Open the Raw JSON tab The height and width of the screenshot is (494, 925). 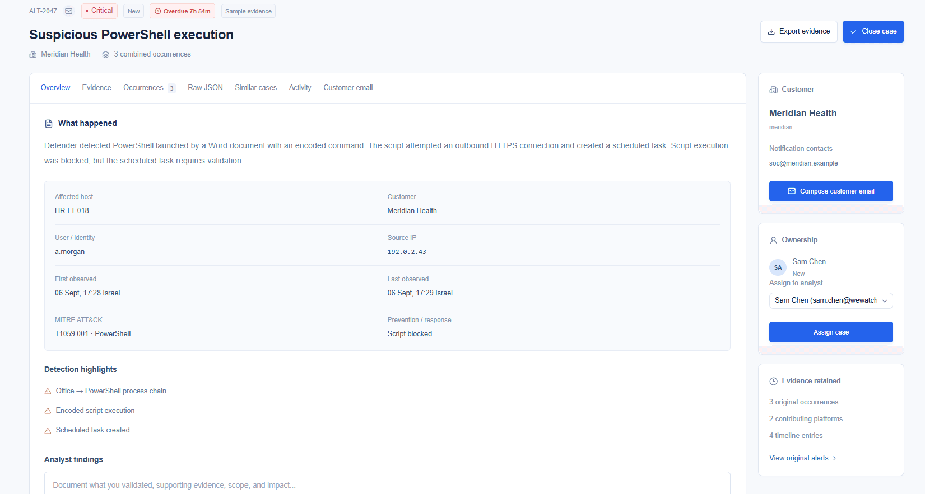(205, 88)
